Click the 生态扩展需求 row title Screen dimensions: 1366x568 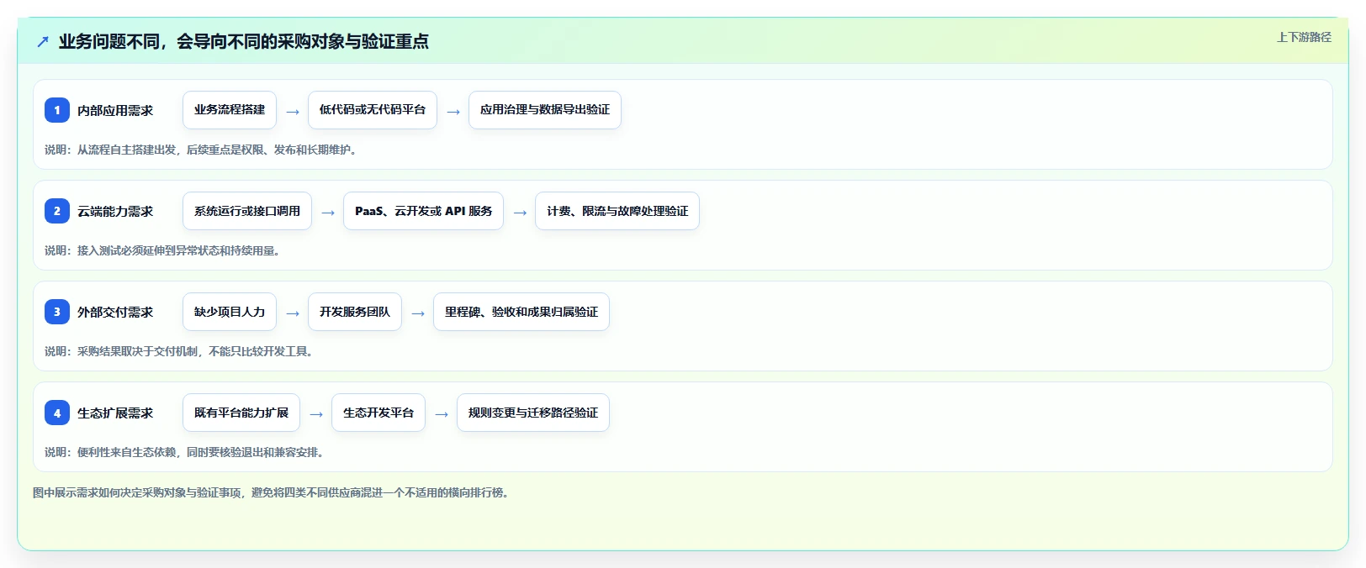pyautogui.click(x=115, y=413)
